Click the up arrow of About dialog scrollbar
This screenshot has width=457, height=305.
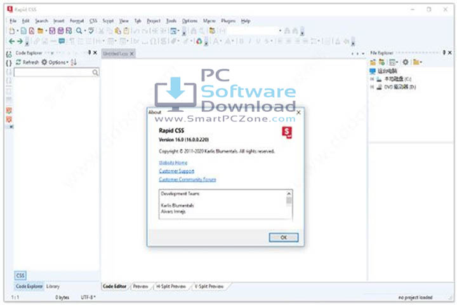[x=289, y=194]
